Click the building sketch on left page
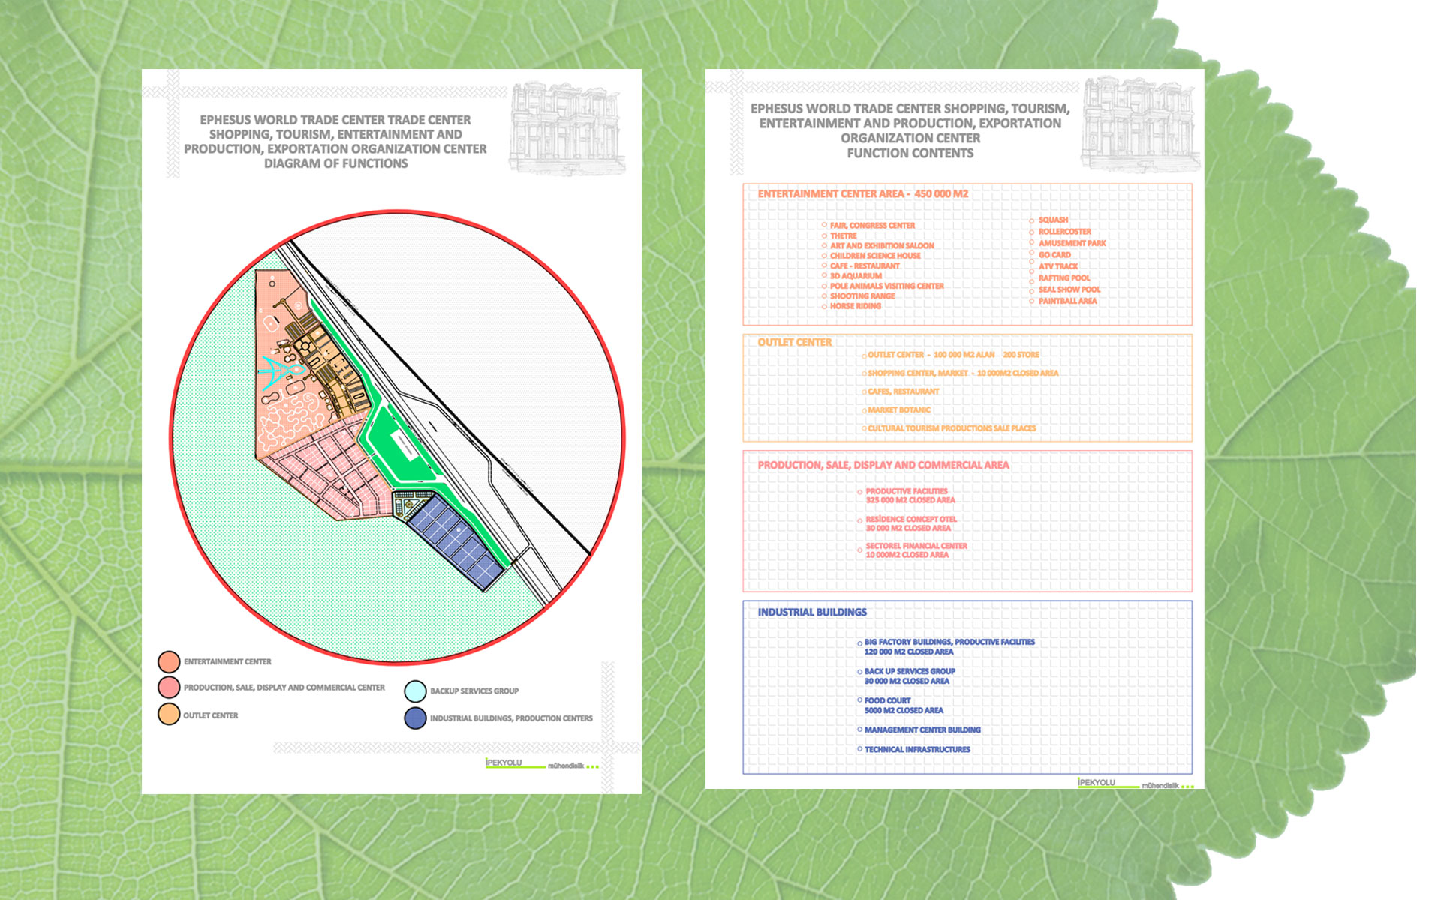This screenshot has height=900, width=1441. (567, 129)
